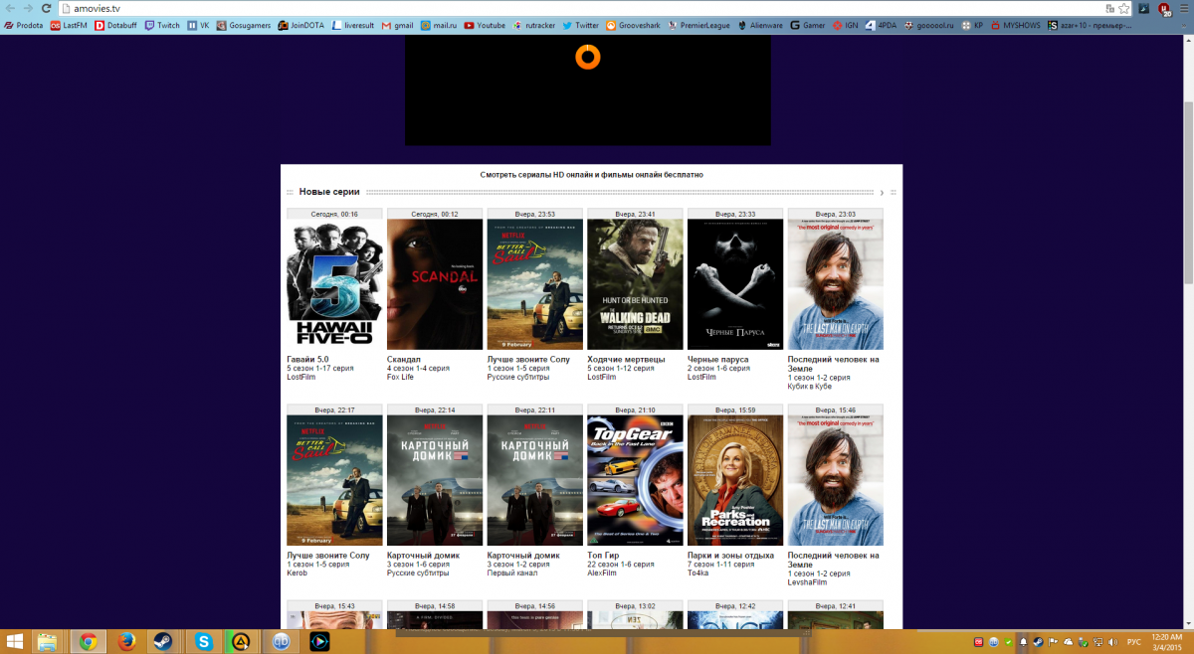The width and height of the screenshot is (1194, 654).
Task: Click the 'LevshaFilm' studio text
Action: 807,581
